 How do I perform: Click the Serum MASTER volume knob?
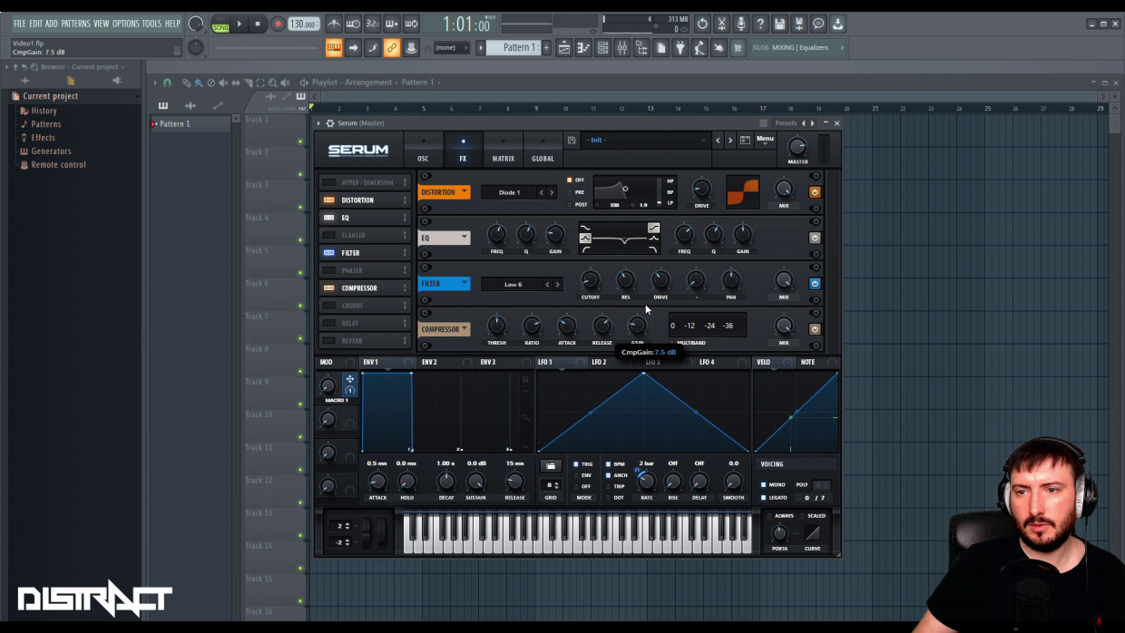[x=797, y=147]
